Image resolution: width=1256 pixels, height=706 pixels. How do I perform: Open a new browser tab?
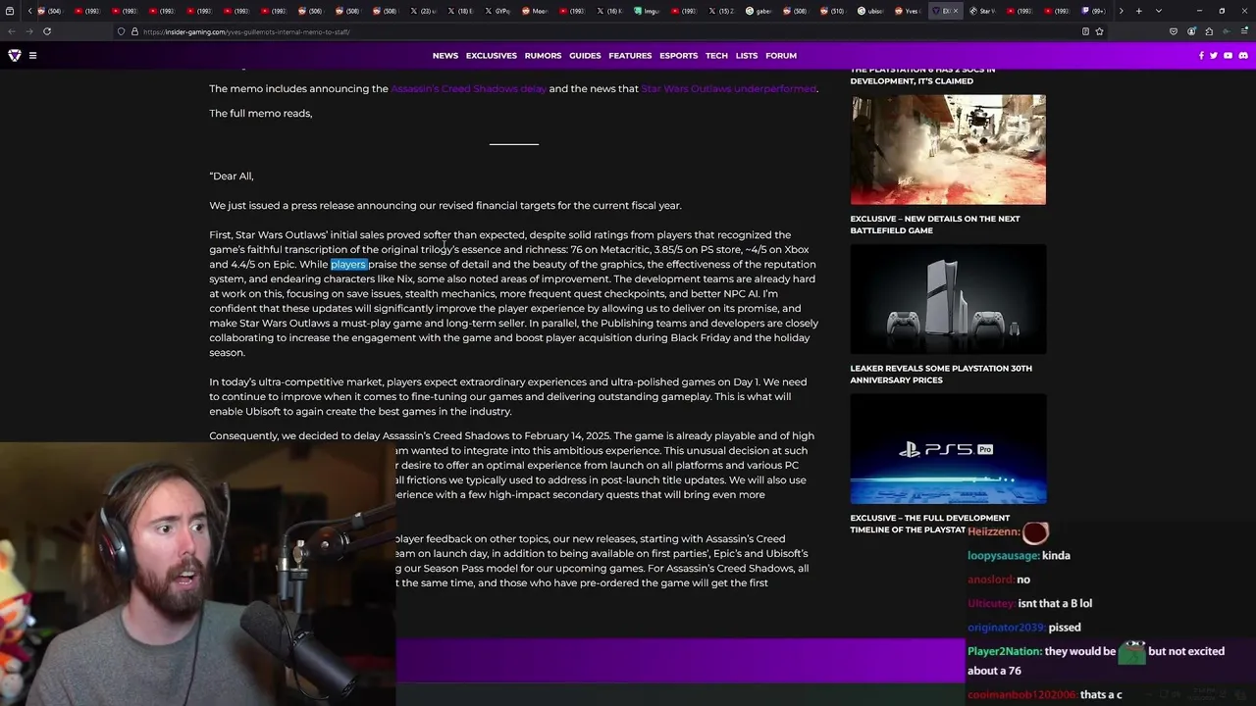point(1138,11)
